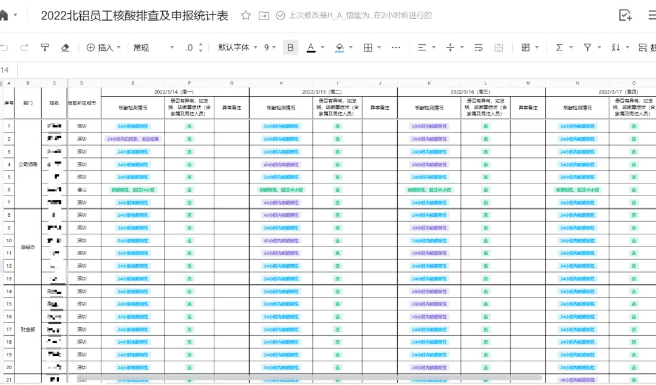The image size is (656, 385).
Task: Click the clear format eraser icon
Action: (x=65, y=47)
